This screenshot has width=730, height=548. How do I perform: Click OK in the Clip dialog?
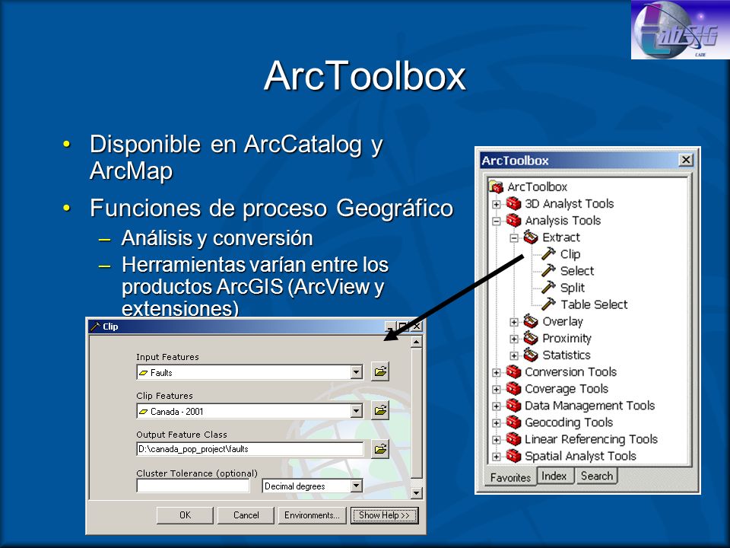point(185,515)
